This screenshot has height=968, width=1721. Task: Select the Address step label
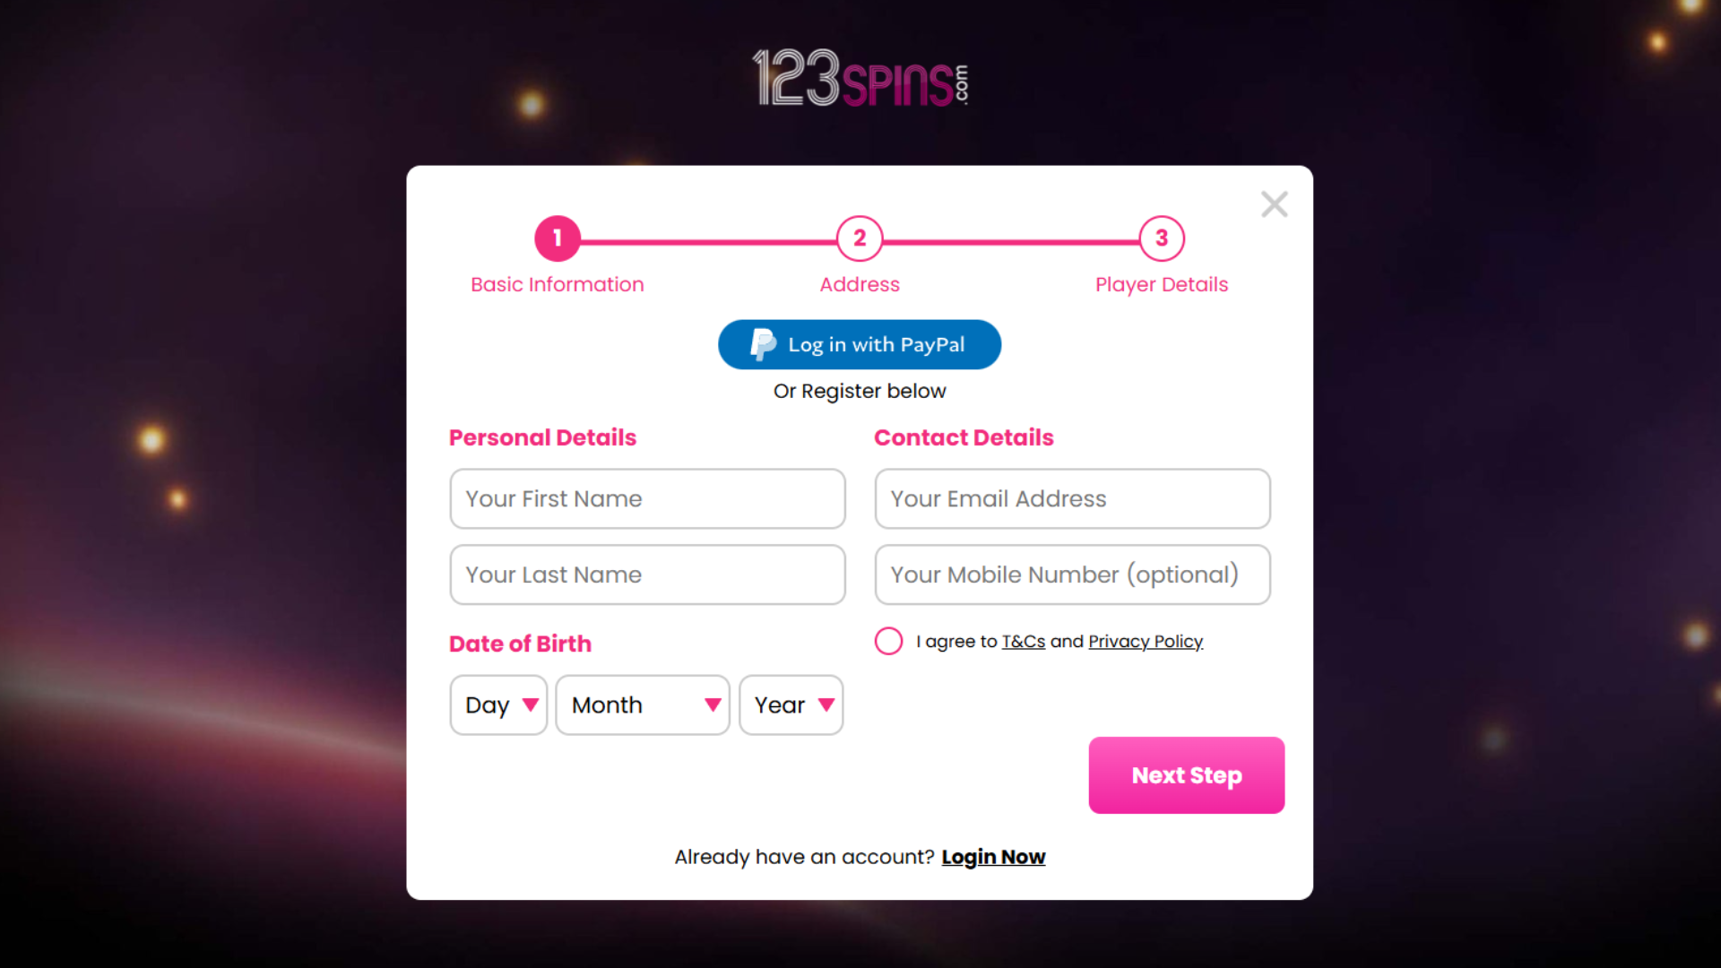860,285
